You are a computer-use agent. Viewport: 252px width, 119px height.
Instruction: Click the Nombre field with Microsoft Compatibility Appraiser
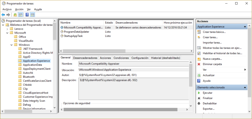tap(134, 64)
